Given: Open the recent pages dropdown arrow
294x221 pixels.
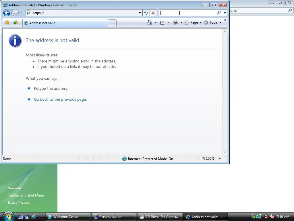Looking at the screenshot, I should pyautogui.click(x=21, y=13).
